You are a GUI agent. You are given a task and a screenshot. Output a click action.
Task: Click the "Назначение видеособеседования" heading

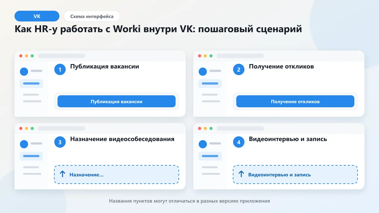[x=122, y=139]
